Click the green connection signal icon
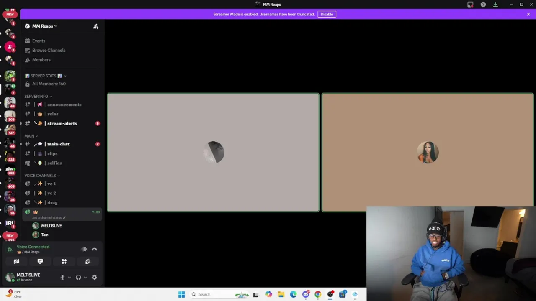Image resolution: width=536 pixels, height=301 pixels. (10, 249)
